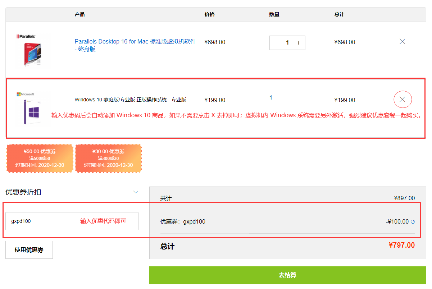Remove Windows 10 item using circled X

point(403,100)
